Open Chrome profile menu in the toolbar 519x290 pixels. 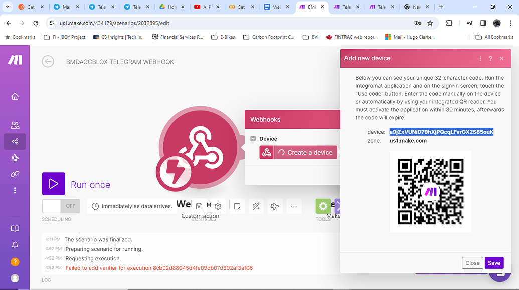pos(496,23)
